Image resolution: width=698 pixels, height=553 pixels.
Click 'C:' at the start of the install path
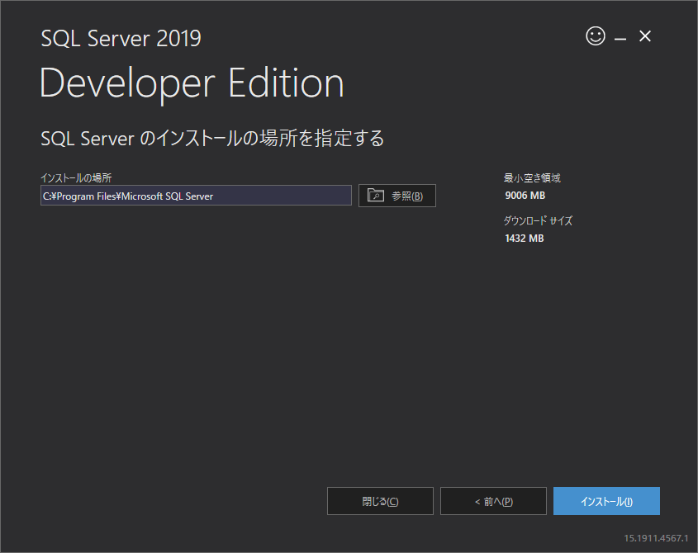click(x=47, y=196)
